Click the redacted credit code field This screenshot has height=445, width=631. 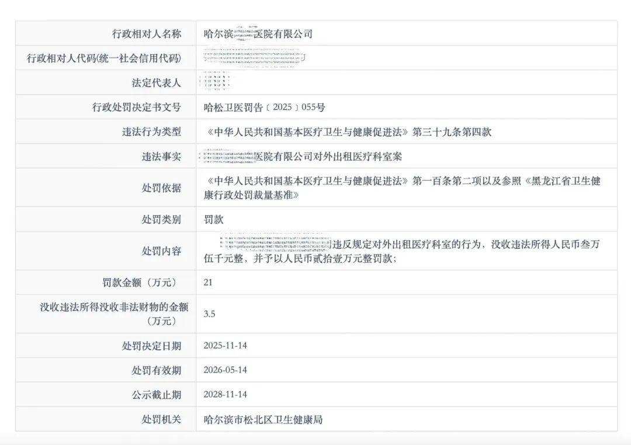[x=251, y=58]
